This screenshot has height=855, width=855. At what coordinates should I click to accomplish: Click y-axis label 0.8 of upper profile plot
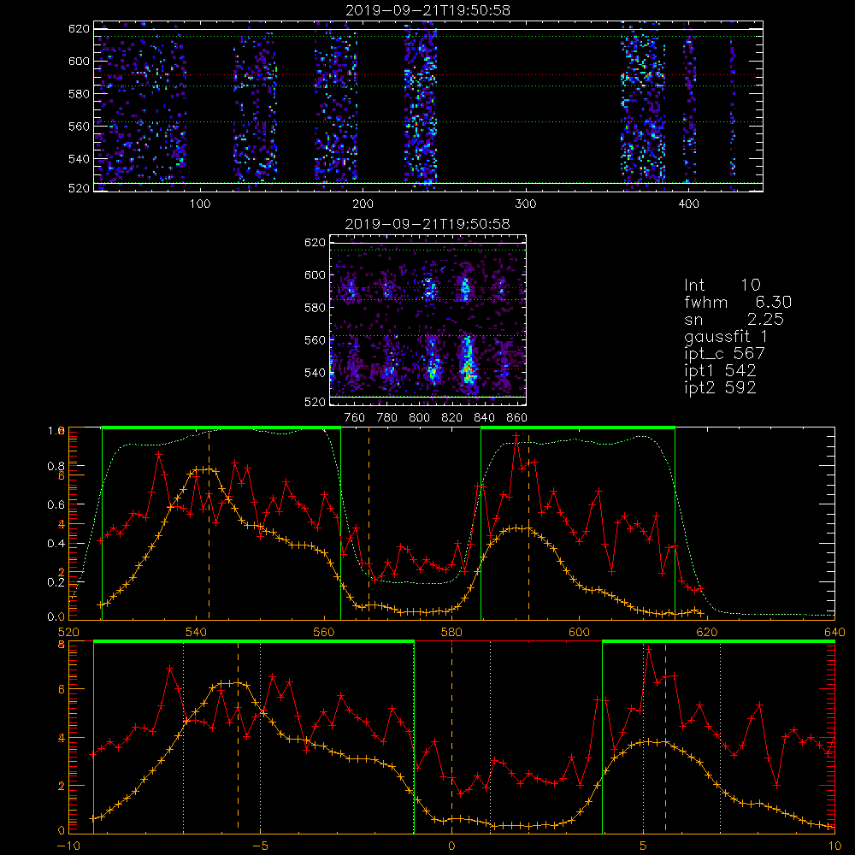click(56, 466)
